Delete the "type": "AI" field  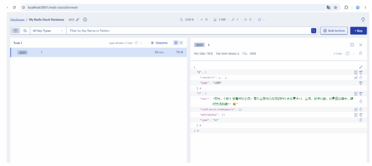click(x=361, y=120)
